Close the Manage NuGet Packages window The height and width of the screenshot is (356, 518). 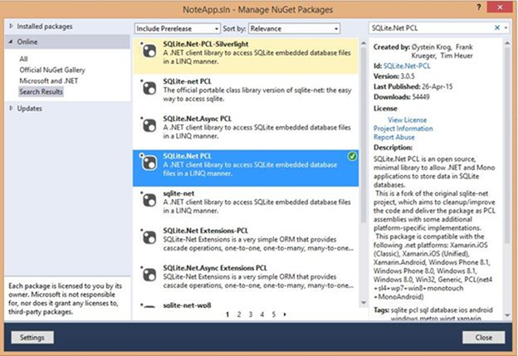click(x=500, y=7)
